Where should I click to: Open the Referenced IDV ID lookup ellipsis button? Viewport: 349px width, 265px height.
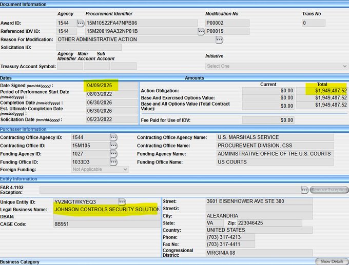click(x=201, y=31)
